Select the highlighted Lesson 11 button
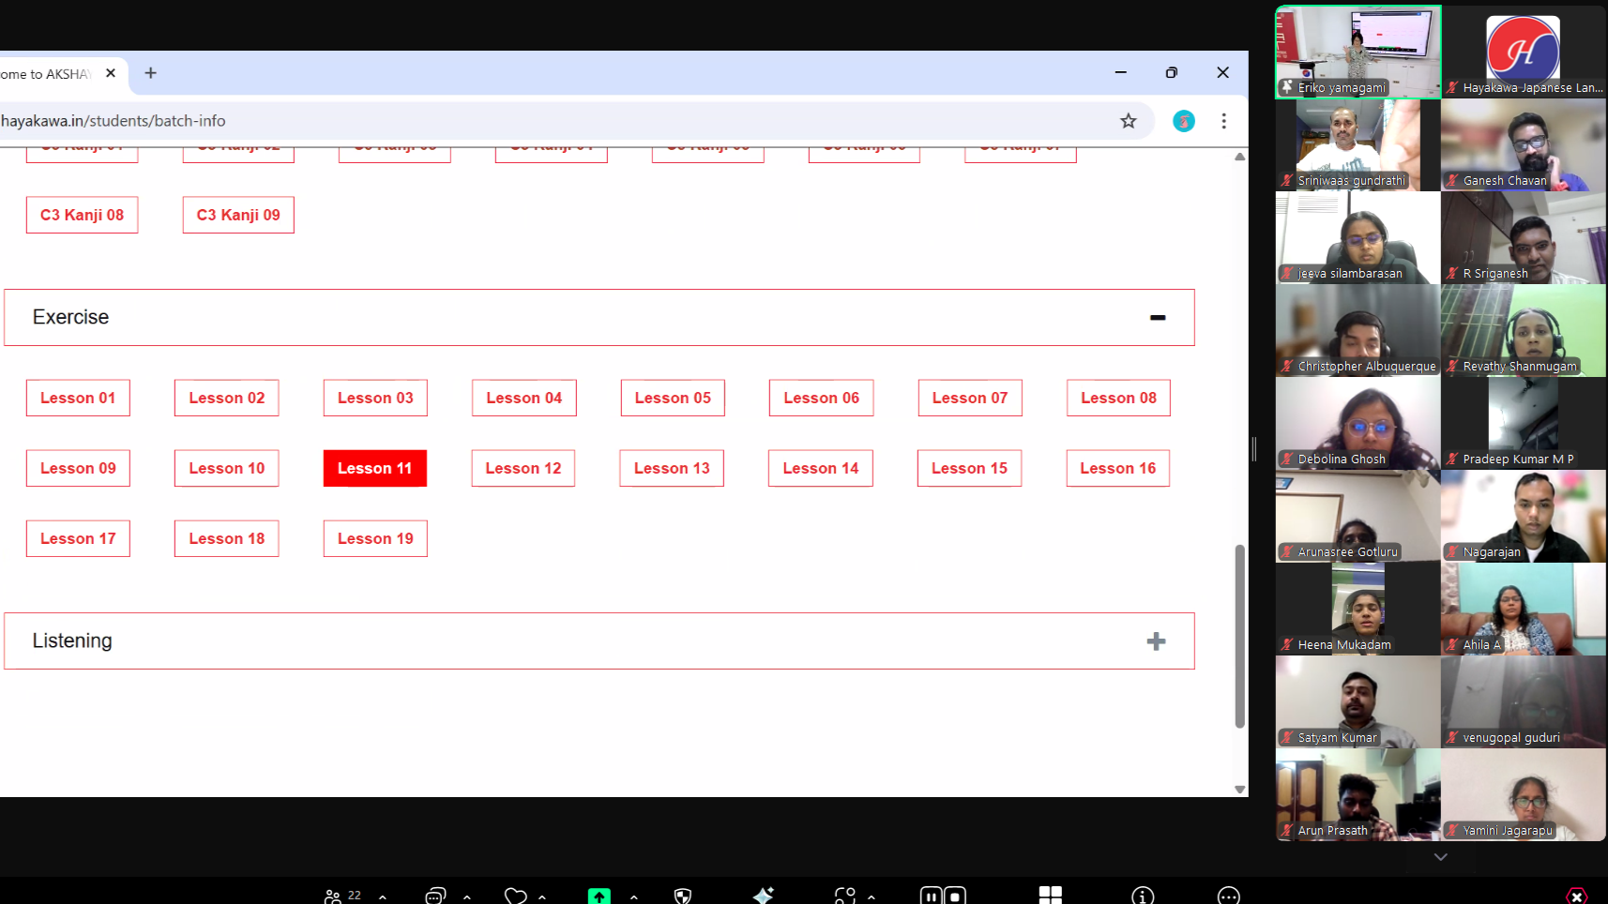This screenshot has width=1608, height=904. [x=374, y=468]
